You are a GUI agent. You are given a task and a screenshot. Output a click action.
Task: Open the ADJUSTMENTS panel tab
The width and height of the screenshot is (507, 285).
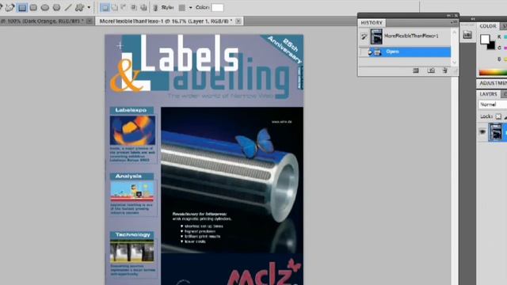point(493,83)
